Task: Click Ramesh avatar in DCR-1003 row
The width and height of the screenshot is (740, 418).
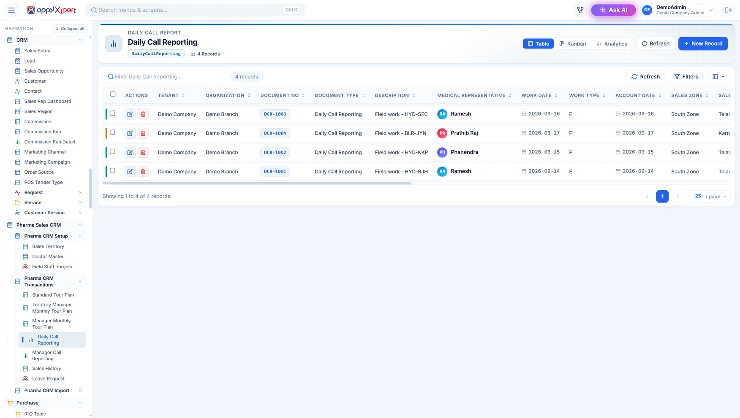Action: coord(442,114)
